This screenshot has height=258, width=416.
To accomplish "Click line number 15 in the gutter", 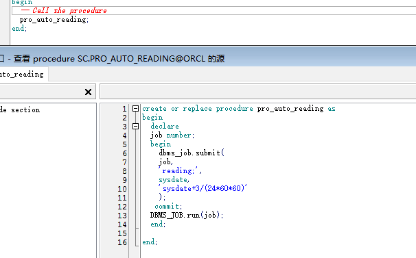I will (122, 233).
